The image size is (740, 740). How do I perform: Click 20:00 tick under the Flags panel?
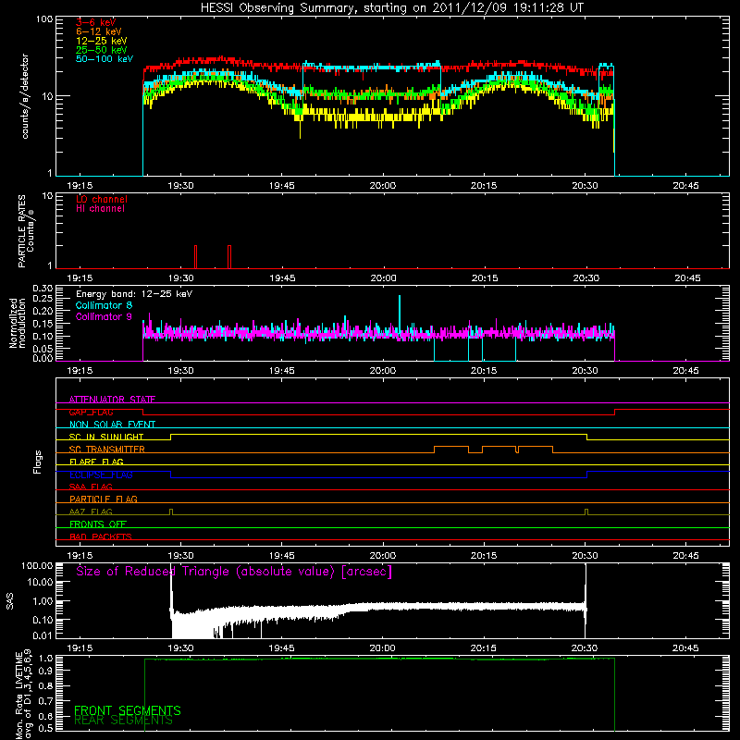[x=383, y=556]
